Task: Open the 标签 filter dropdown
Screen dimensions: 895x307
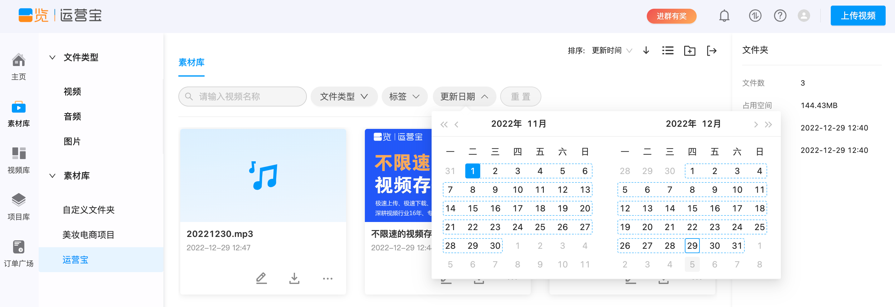Action: click(404, 97)
